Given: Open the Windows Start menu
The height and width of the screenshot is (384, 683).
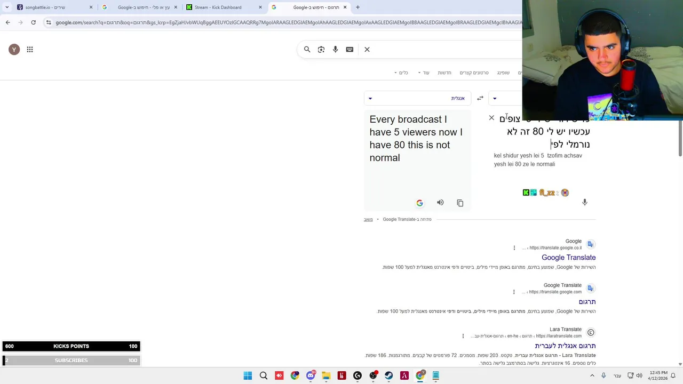Looking at the screenshot, I should tap(248, 375).
